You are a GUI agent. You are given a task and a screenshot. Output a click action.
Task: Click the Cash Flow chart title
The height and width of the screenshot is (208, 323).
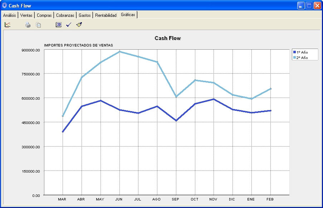pyautogui.click(x=167, y=38)
